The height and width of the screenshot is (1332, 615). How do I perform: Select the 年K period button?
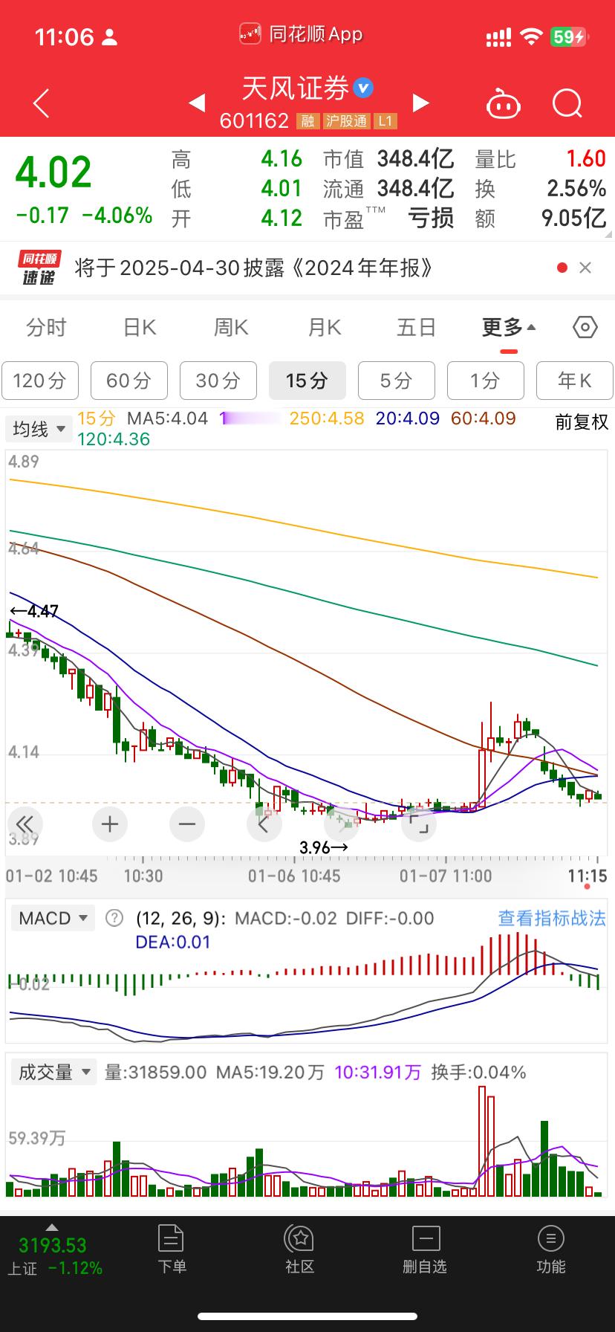pos(575,381)
